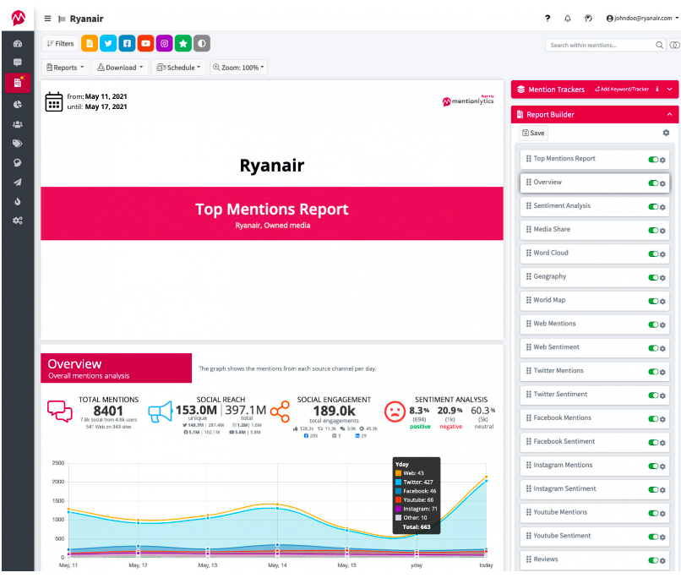
Task: Open the flame trending sidebar icon
Action: [18, 201]
